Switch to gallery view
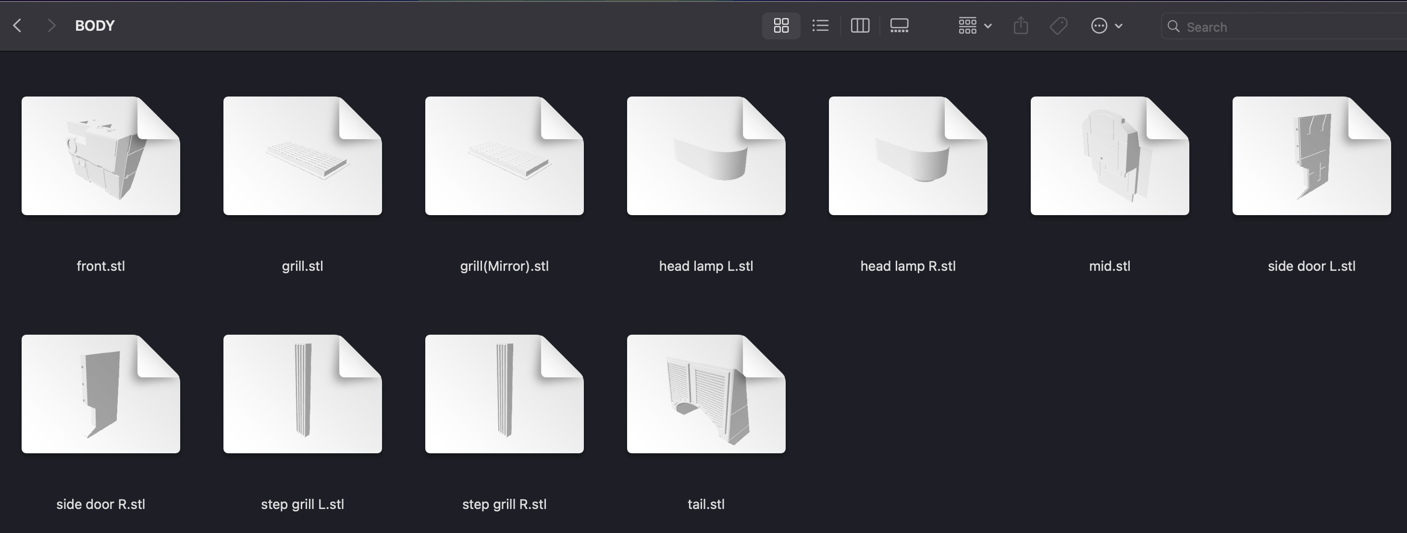Image resolution: width=1407 pixels, height=533 pixels. (x=899, y=25)
